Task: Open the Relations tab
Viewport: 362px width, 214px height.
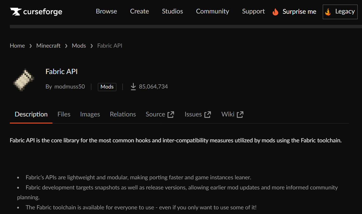Action: [x=123, y=114]
